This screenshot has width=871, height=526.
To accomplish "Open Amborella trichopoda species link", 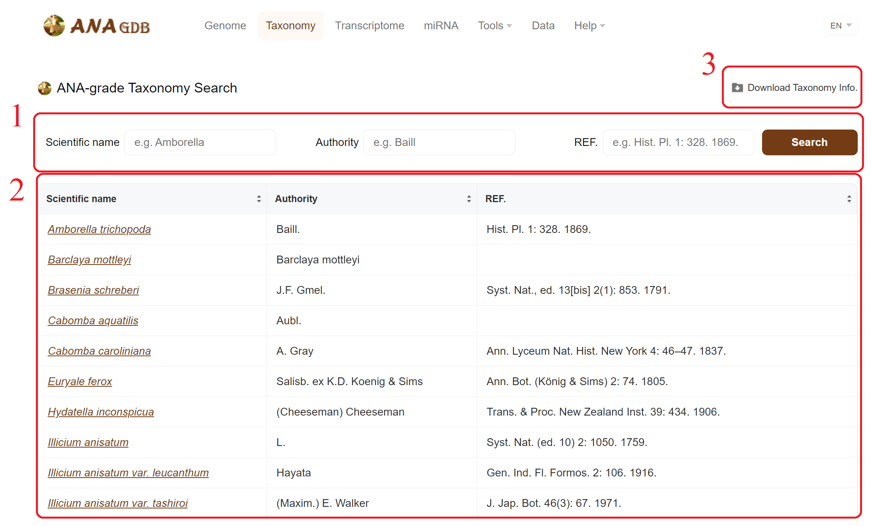I will 99,229.
